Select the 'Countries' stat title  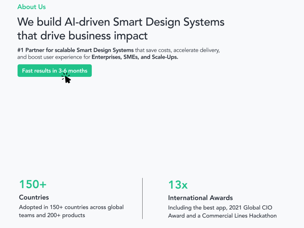(x=34, y=197)
